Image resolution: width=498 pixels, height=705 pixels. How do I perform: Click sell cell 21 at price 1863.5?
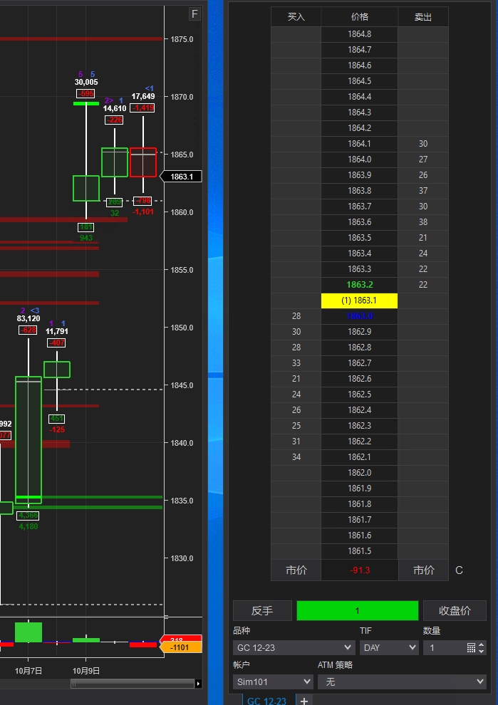pos(423,238)
